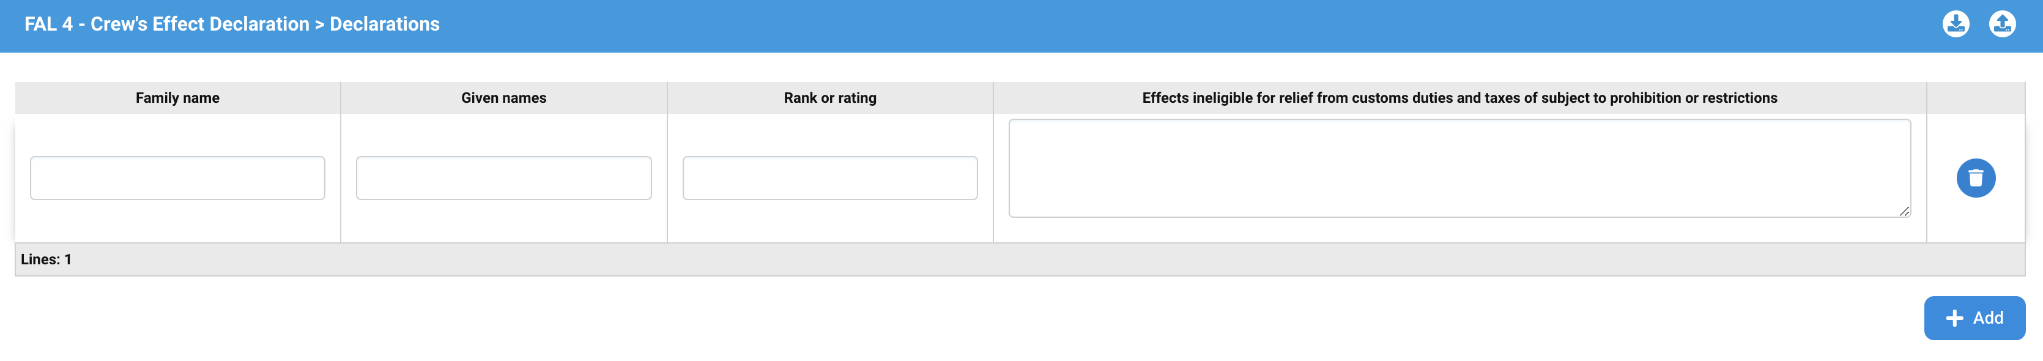The image size is (2043, 361).
Task: Click the plus icon on Add button
Action: click(1954, 318)
